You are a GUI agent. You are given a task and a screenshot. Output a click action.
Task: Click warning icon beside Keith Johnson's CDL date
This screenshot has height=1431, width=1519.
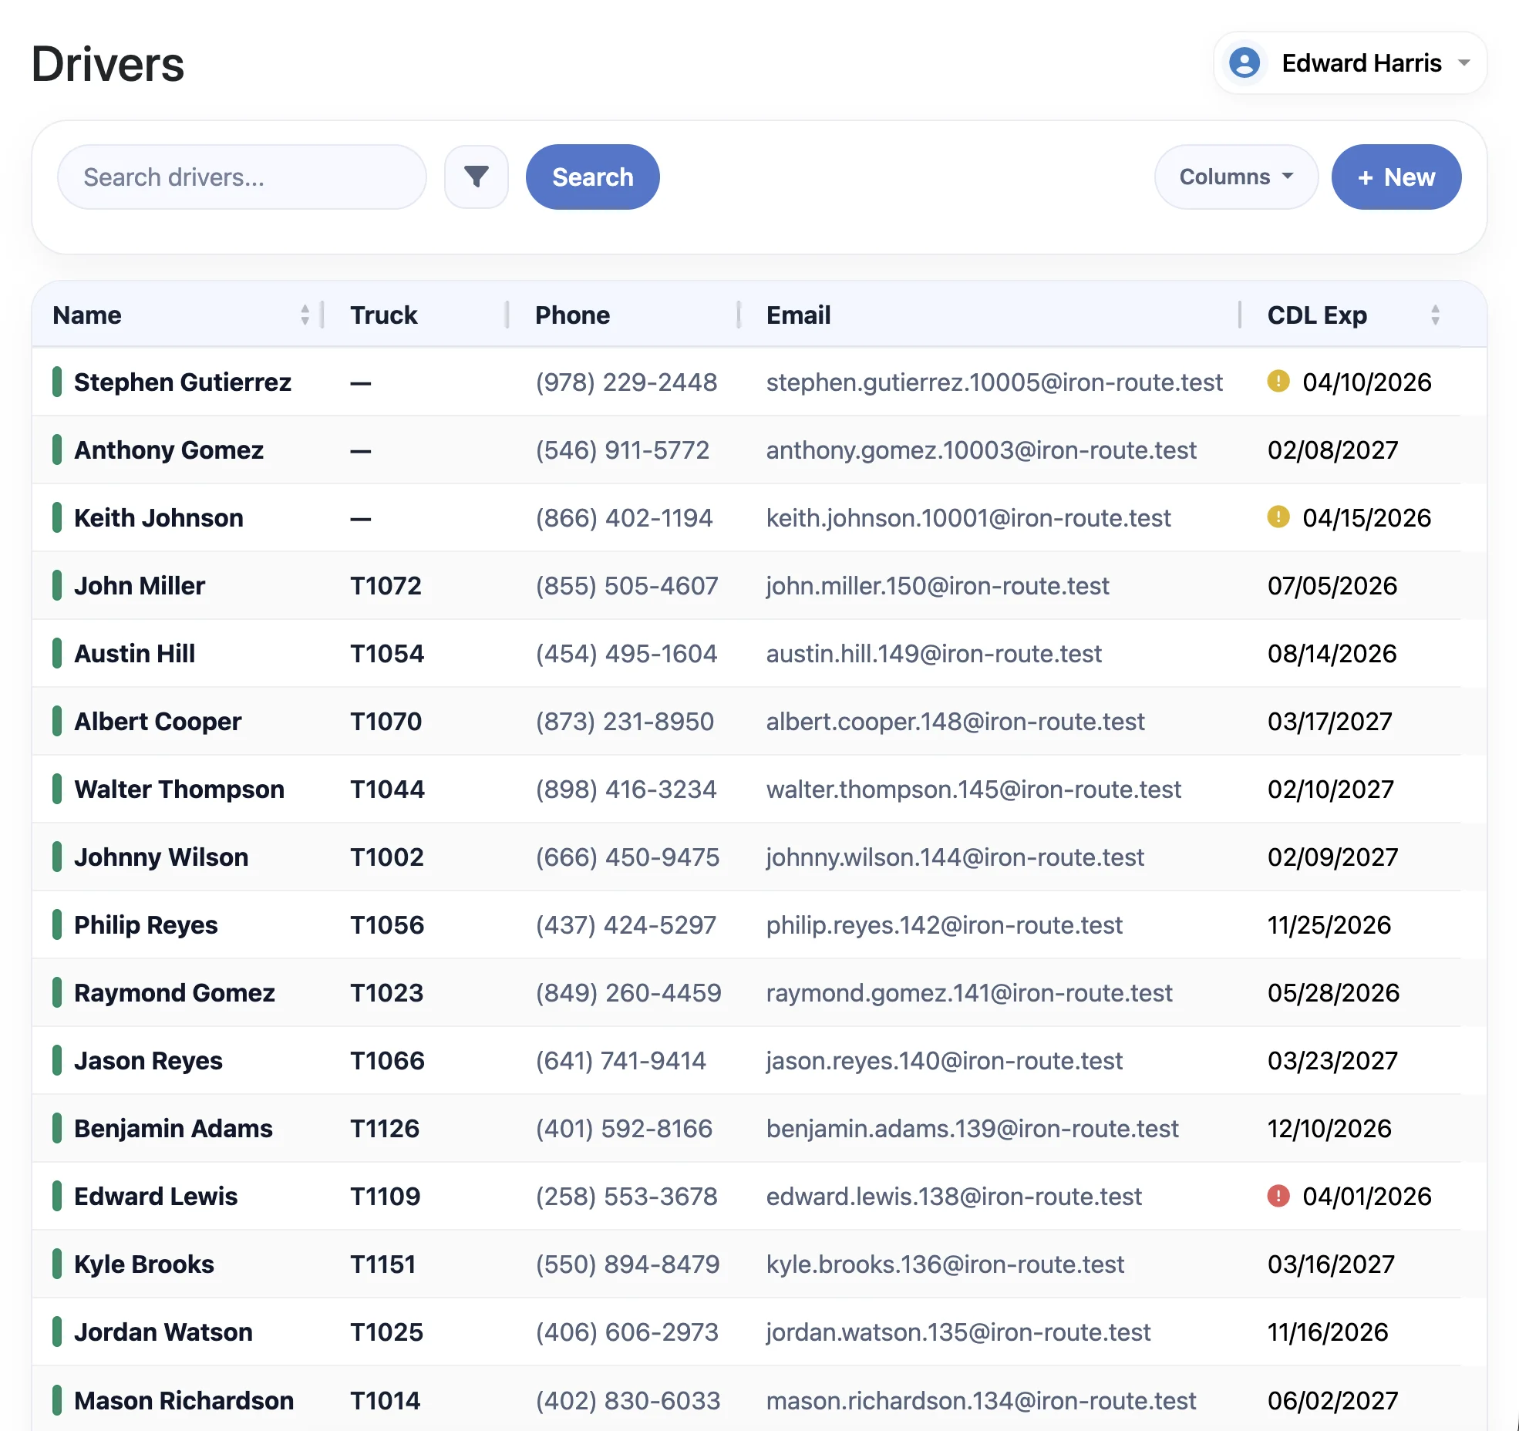(x=1278, y=517)
